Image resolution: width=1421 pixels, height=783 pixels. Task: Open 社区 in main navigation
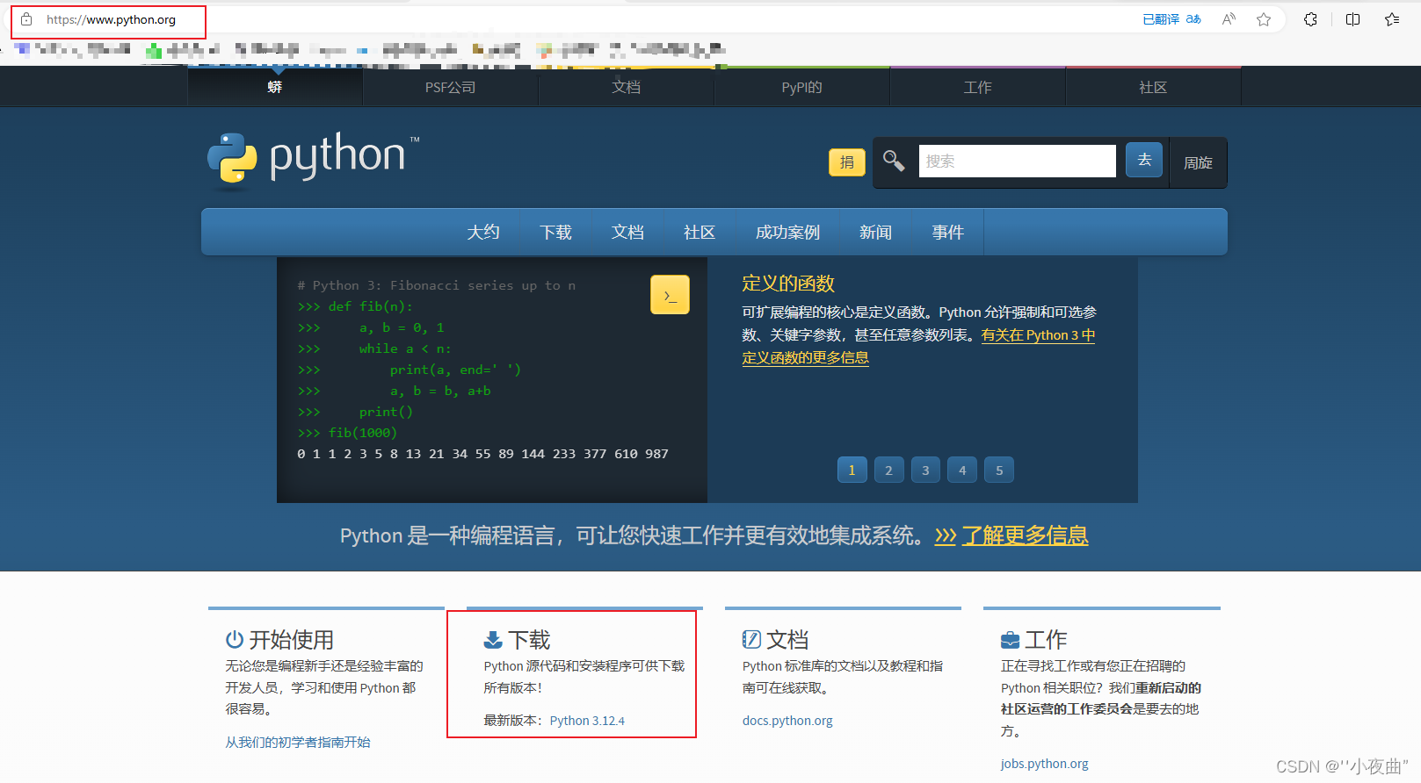coord(700,232)
